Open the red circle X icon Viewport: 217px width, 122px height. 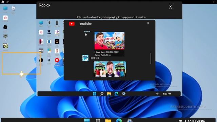coord(57,60)
